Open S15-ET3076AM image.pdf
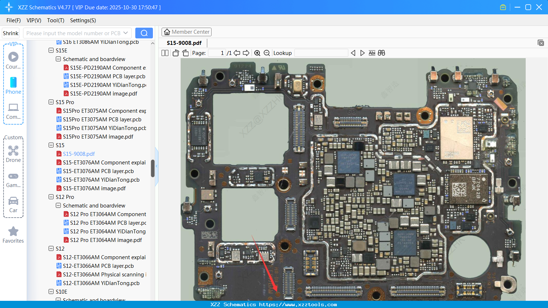Image resolution: width=548 pixels, height=308 pixels. pos(94,188)
